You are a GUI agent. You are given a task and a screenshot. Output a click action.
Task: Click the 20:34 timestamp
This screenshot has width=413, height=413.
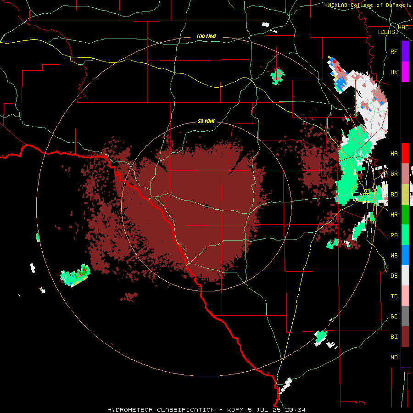coord(296,410)
